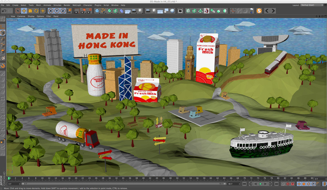Toggle the Z axis lock
The image size is (327, 190).
tap(63, 11)
